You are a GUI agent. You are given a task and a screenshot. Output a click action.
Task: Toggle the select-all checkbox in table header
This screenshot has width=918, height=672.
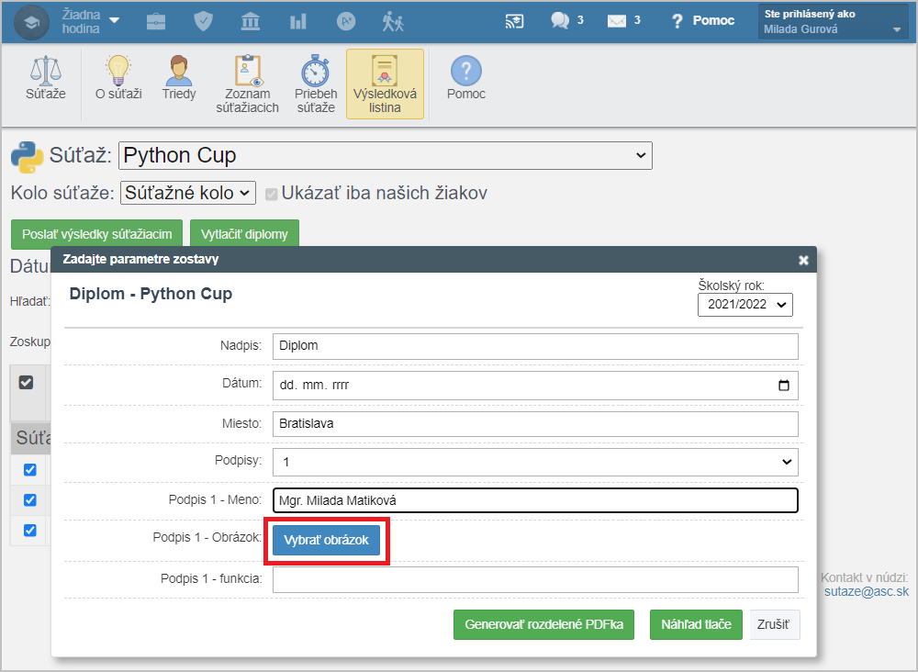(26, 382)
